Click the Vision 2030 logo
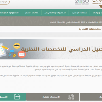Viewport: 102px width, 102px height. click(x=82, y=2)
